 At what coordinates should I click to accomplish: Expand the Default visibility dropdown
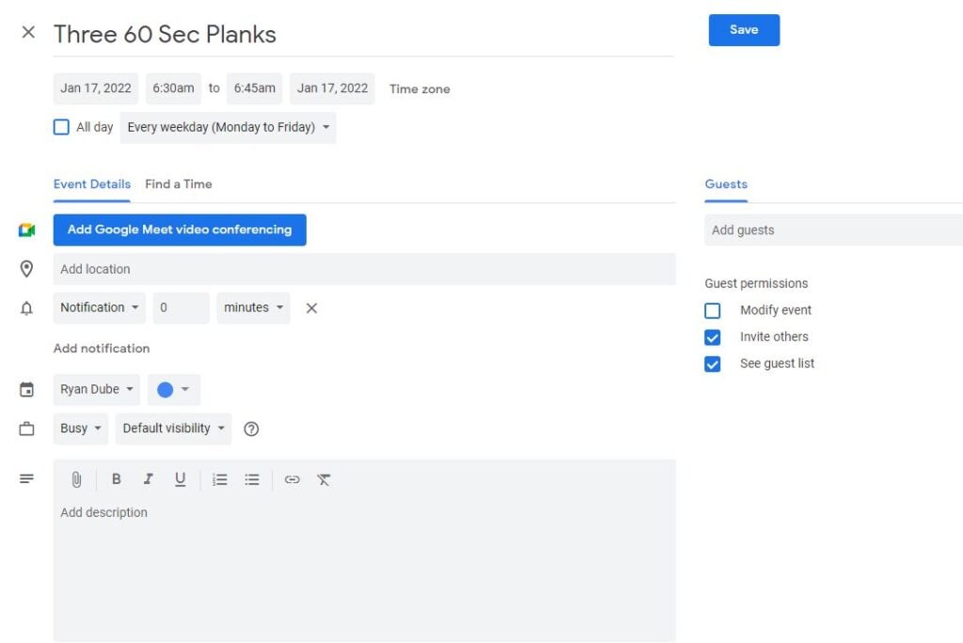pos(174,429)
